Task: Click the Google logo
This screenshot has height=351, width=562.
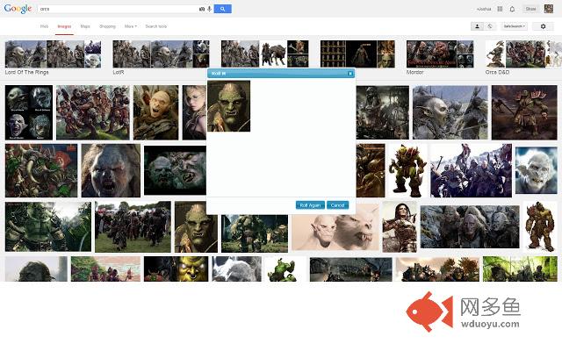Action: tap(18, 9)
